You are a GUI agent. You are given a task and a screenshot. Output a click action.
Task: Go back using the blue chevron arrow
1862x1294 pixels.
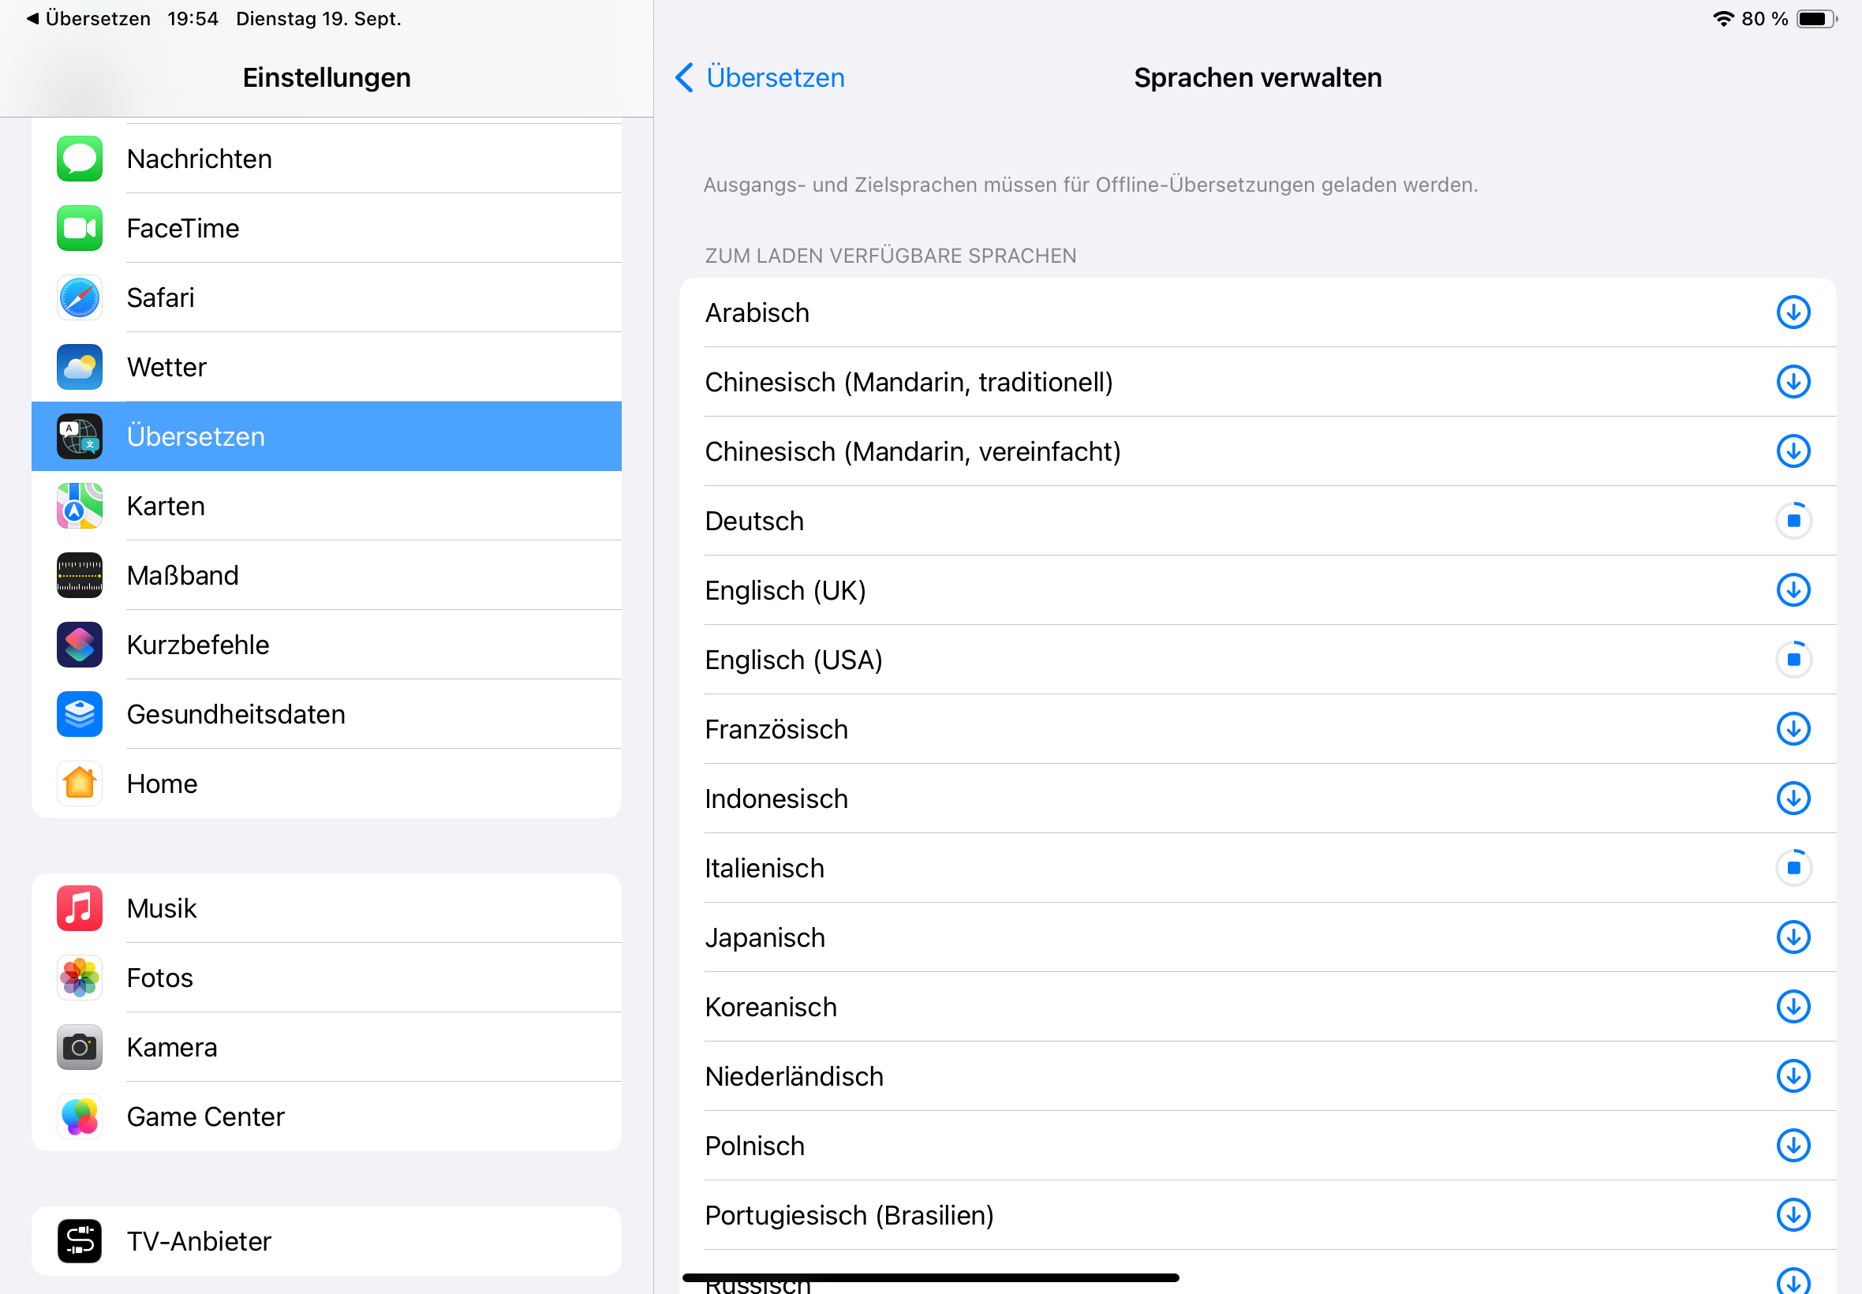tap(684, 78)
